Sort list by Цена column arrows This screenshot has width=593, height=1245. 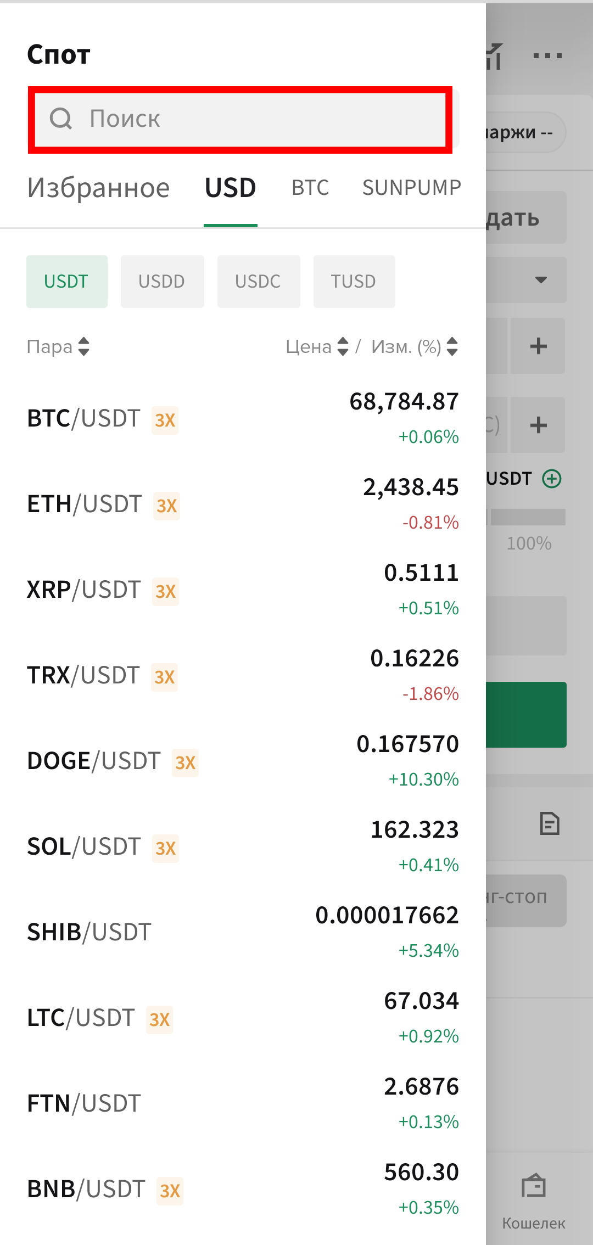click(343, 346)
